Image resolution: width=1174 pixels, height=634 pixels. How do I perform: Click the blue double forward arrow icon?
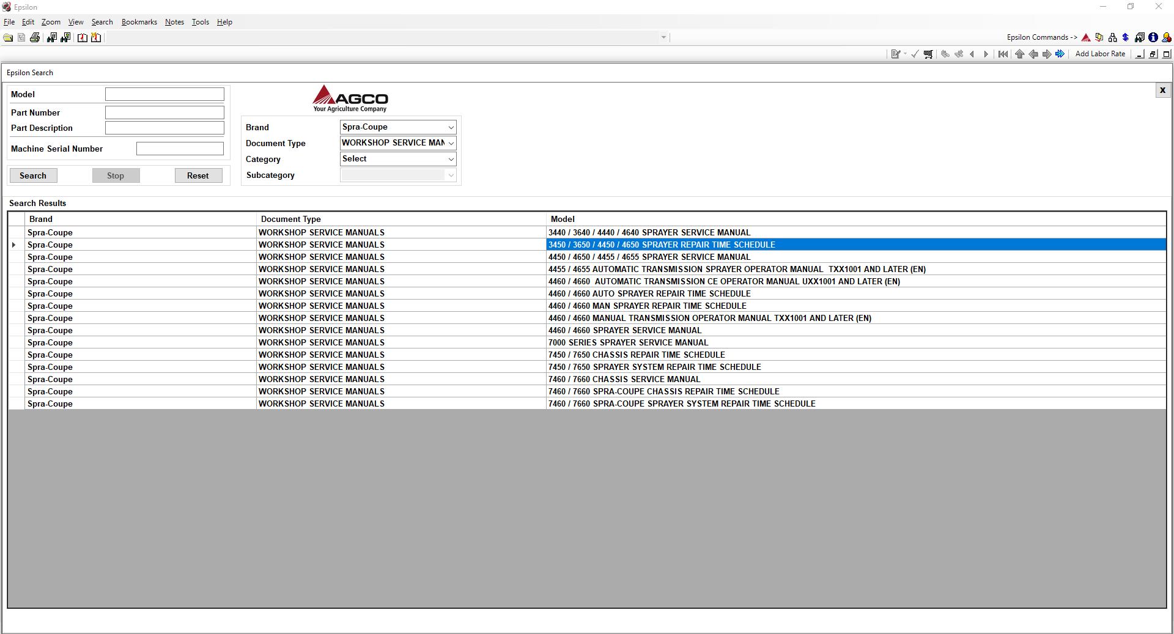(x=1060, y=54)
